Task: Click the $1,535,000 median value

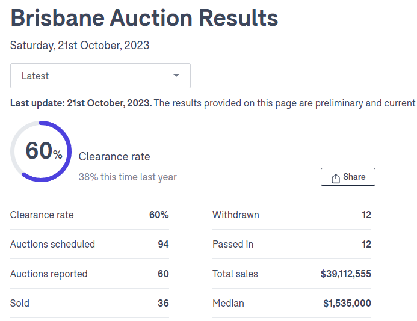Action: 347,303
